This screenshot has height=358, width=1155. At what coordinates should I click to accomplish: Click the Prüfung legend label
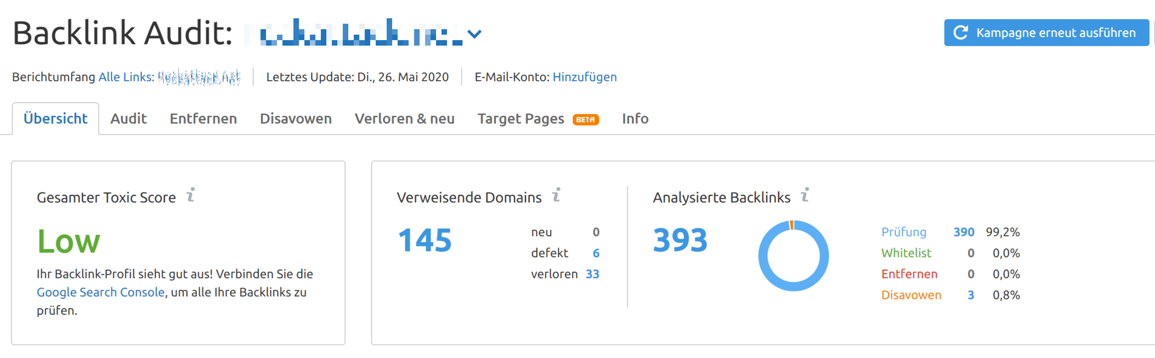tap(904, 232)
